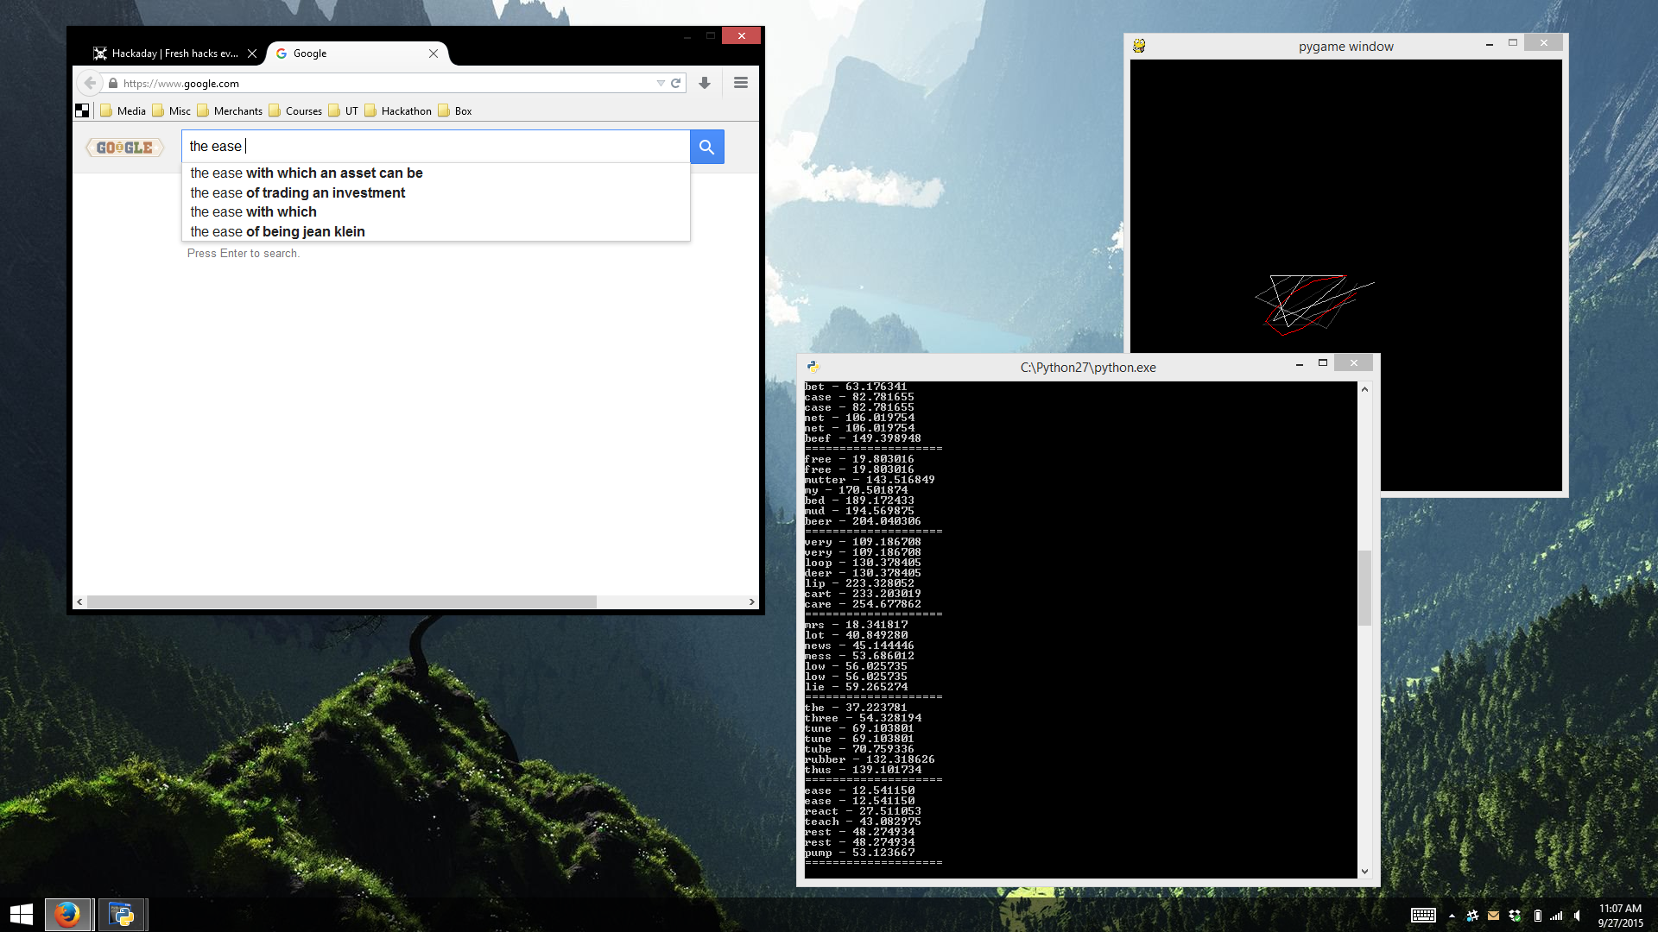Image resolution: width=1658 pixels, height=932 pixels.
Task: Open the Hackathon bookmarks folder
Action: (398, 110)
